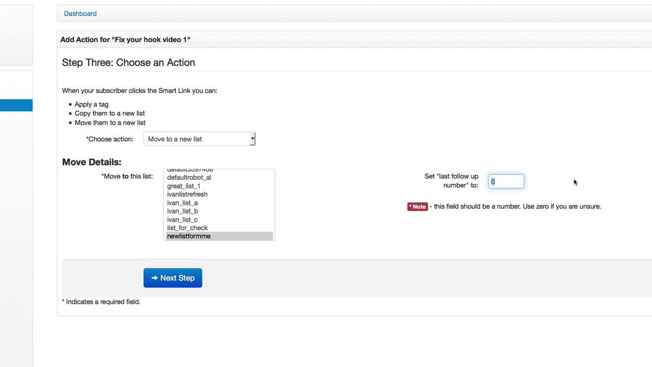The image size is (652, 367).
Task: Expand the Choose action dropdown
Action: 199,139
